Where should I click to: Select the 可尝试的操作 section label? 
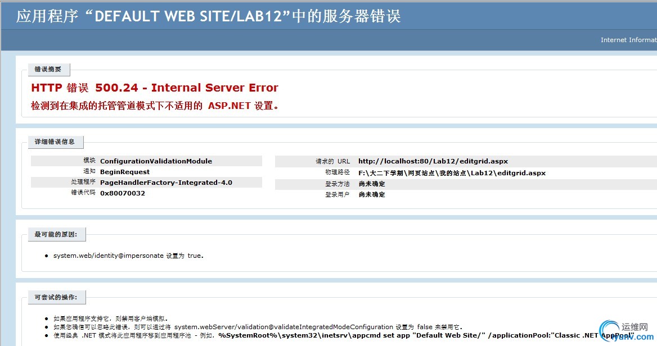point(57,298)
